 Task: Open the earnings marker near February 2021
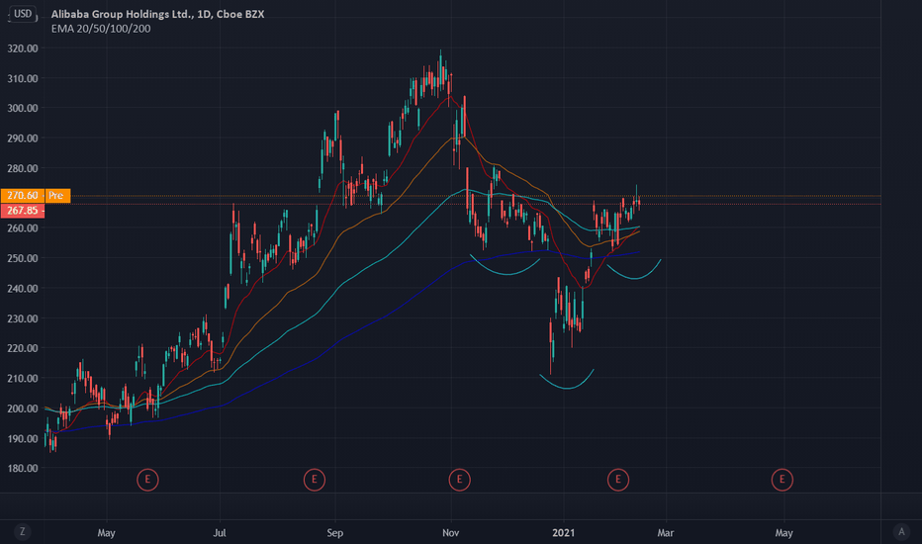(618, 480)
